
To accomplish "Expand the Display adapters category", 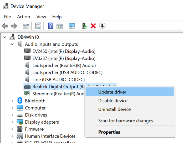I will pyautogui.click(x=12, y=122).
